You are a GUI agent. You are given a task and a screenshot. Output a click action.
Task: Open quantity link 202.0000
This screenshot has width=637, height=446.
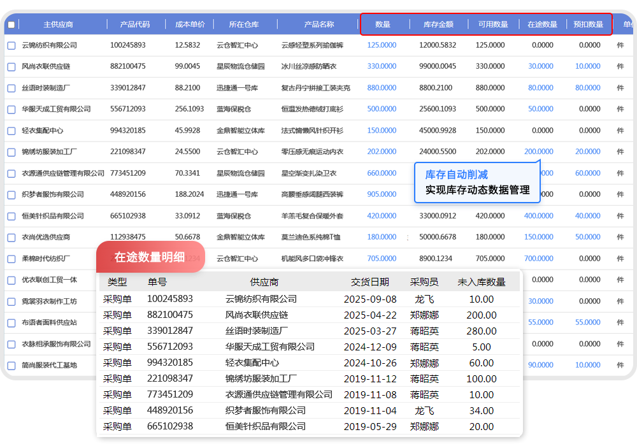(x=382, y=152)
